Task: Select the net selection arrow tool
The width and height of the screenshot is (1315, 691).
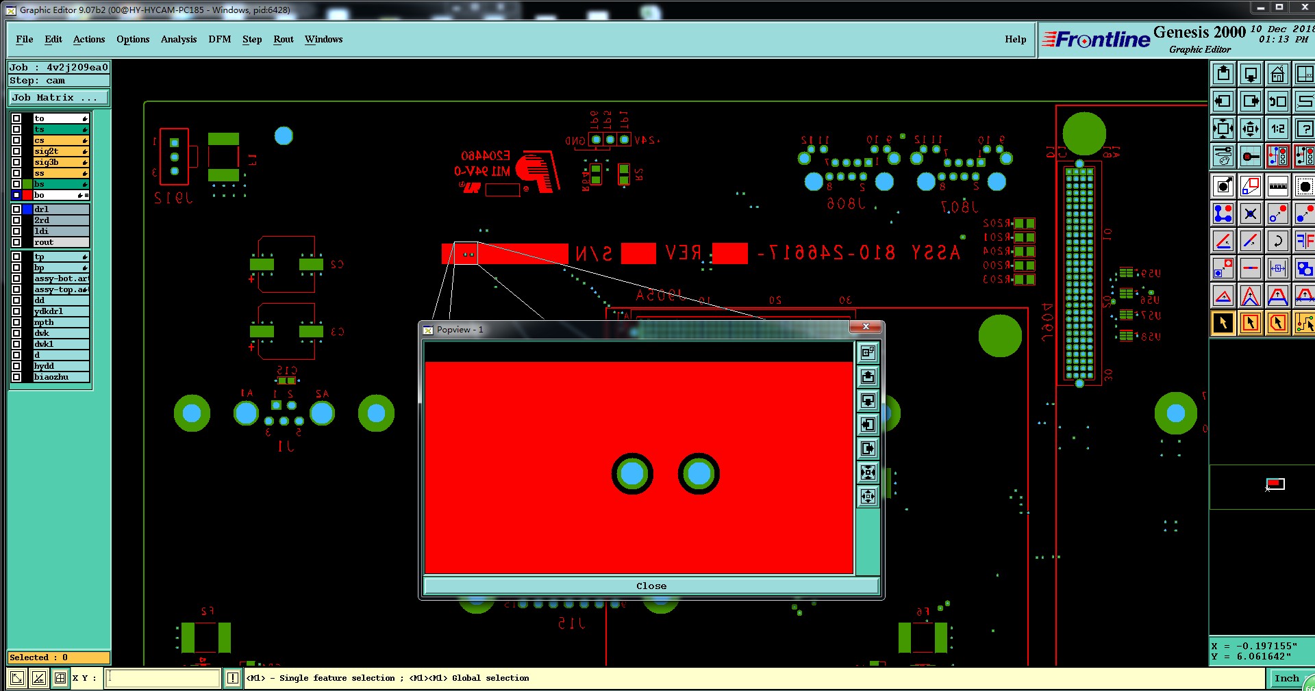Action: point(1305,323)
